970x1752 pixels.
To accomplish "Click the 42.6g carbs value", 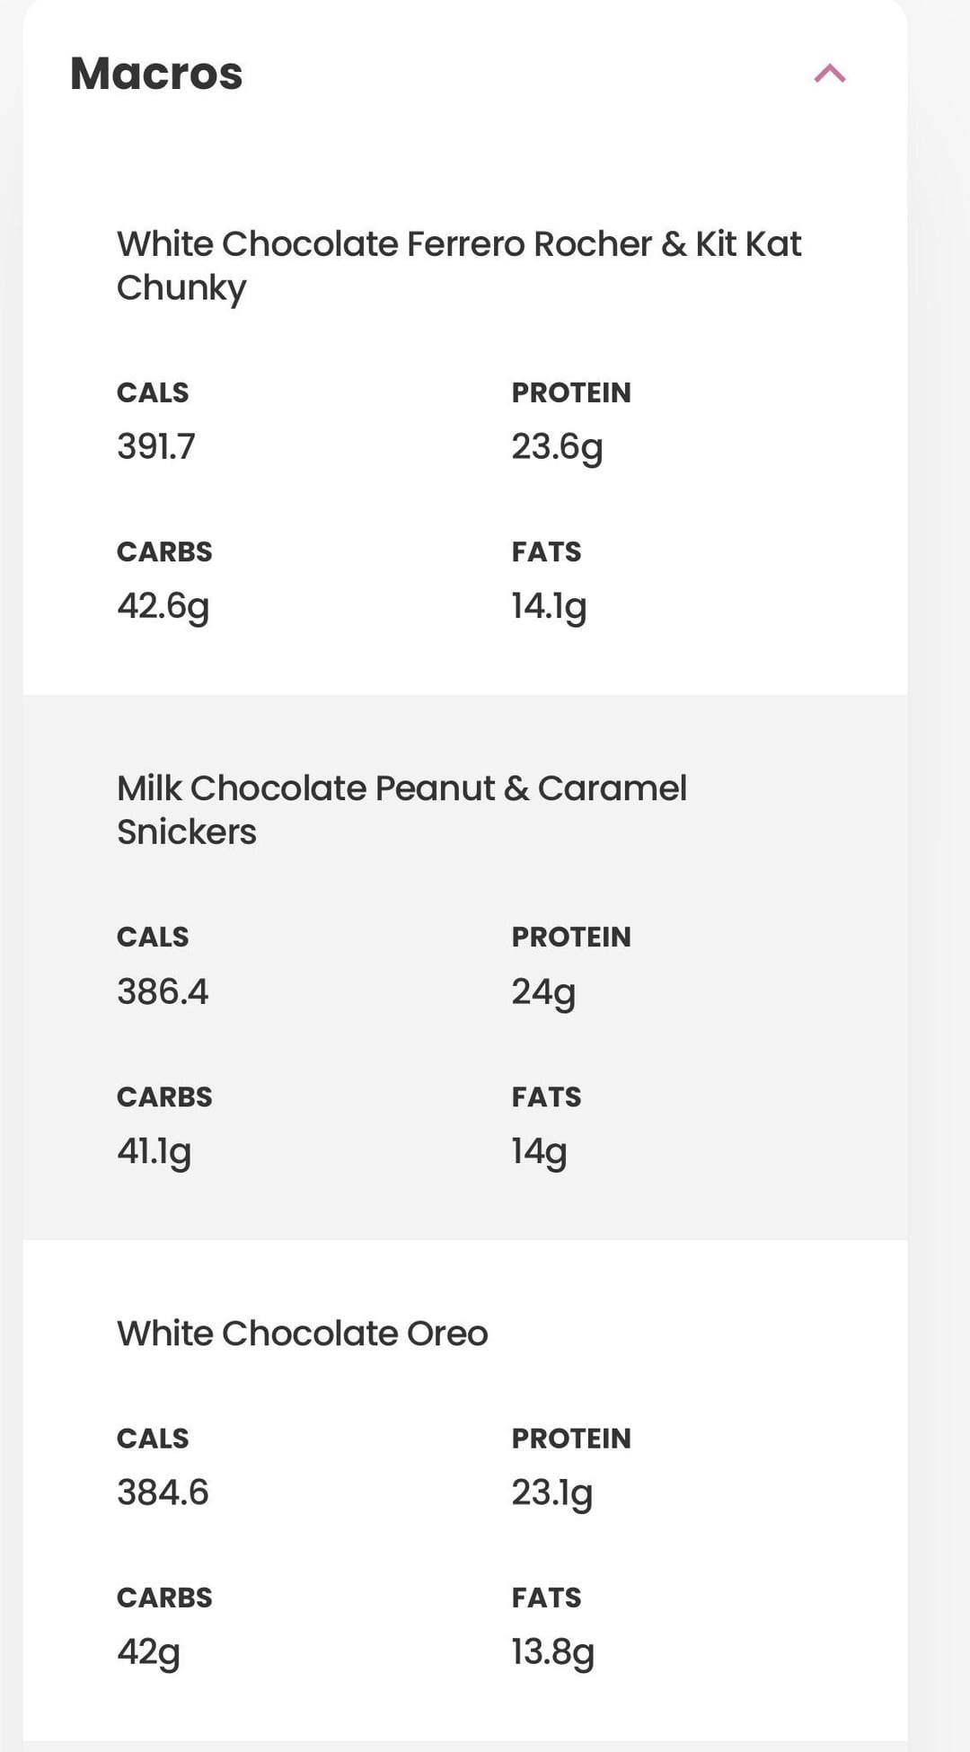I will 163,606.
